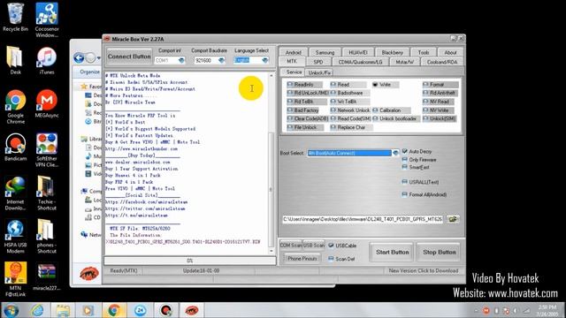Open the Language Select dropdown
566x318 pixels.
coord(265,61)
